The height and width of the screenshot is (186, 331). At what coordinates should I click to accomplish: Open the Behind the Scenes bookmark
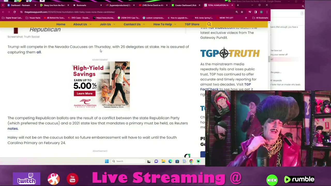(x=54, y=18)
